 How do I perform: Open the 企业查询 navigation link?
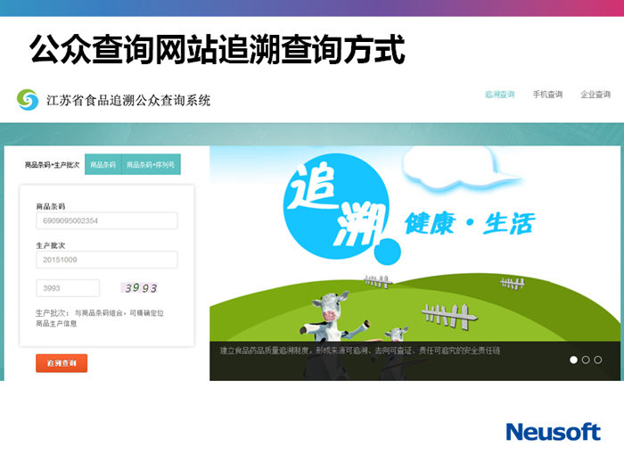[x=595, y=95]
